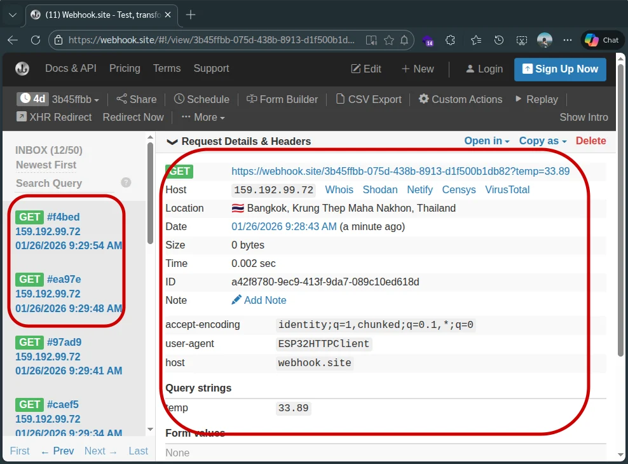The height and width of the screenshot is (464, 628).
Task: Open the Form Builder
Action: (x=282, y=99)
